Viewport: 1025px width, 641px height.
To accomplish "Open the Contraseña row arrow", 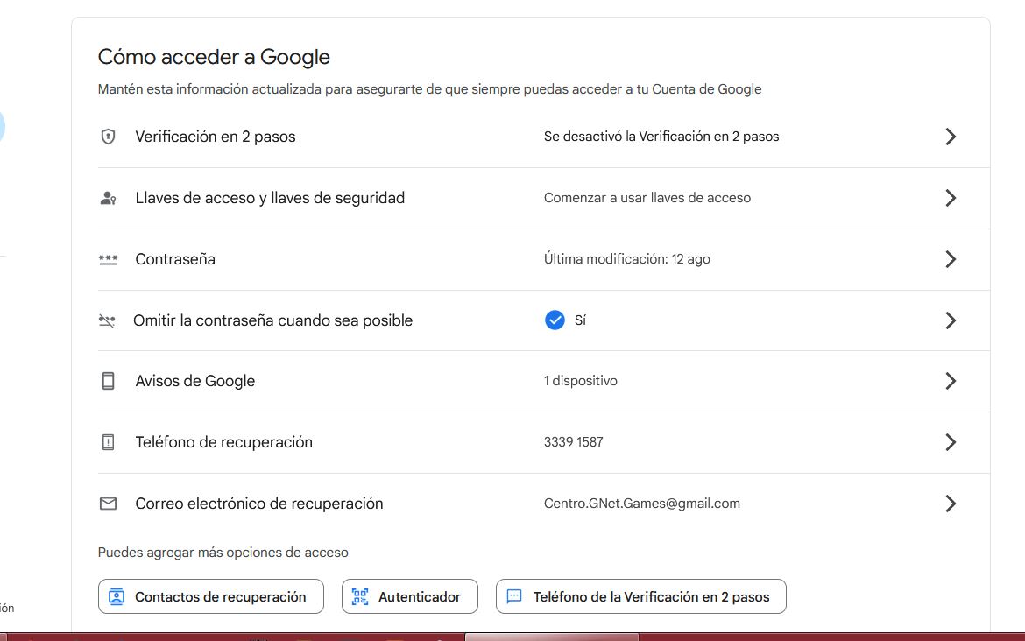I will click(x=951, y=259).
